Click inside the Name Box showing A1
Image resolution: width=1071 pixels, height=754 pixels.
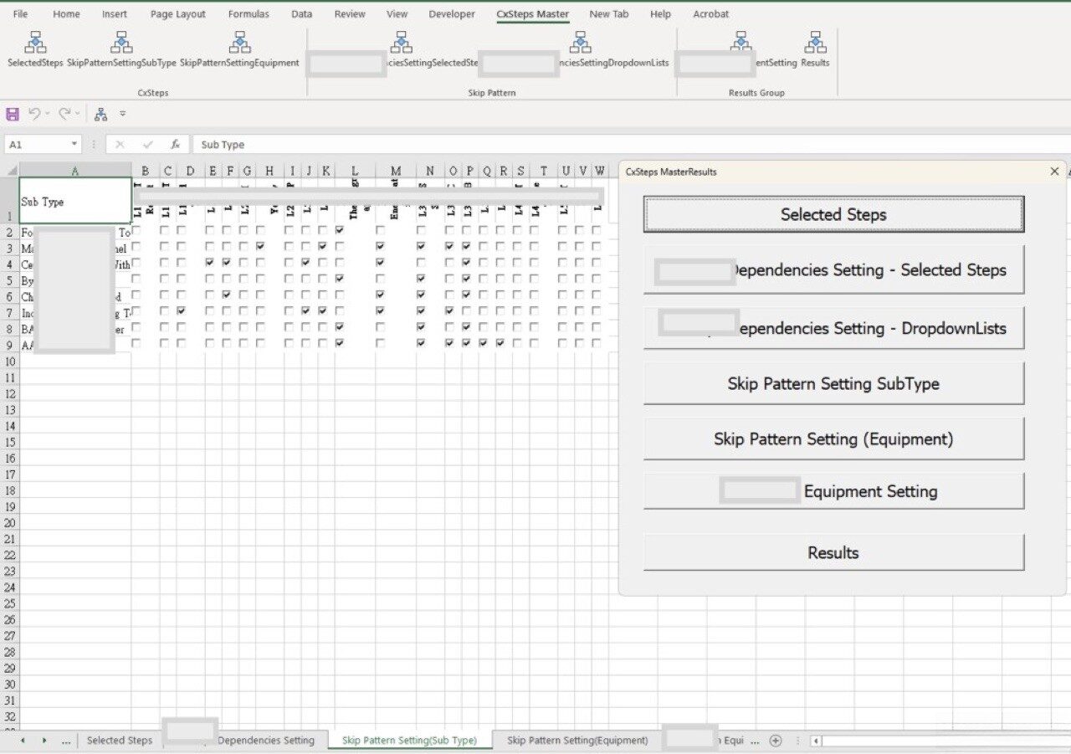click(x=37, y=145)
